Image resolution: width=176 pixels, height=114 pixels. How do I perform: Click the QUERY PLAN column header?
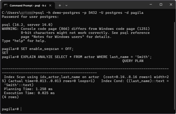[132, 61]
